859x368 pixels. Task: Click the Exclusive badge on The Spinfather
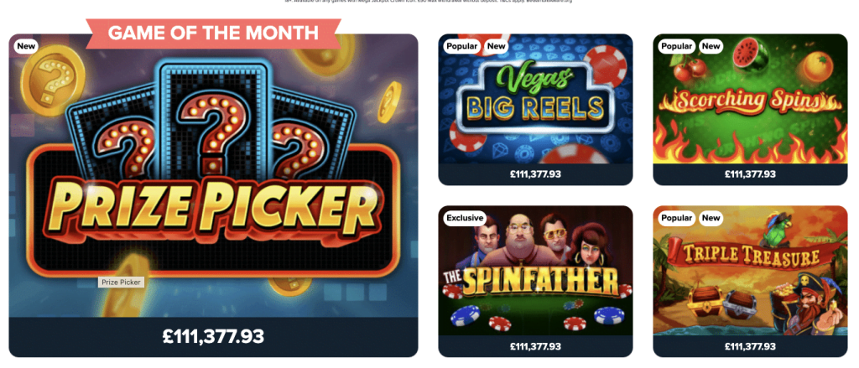tap(465, 218)
